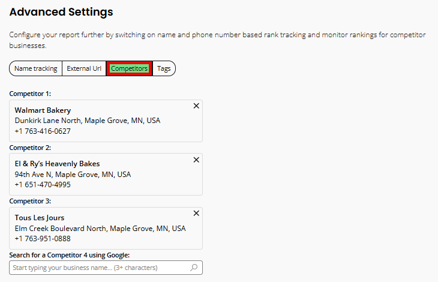The width and height of the screenshot is (438, 282).
Task: Remove the Walmart Bakery competitor
Action: [x=196, y=106]
